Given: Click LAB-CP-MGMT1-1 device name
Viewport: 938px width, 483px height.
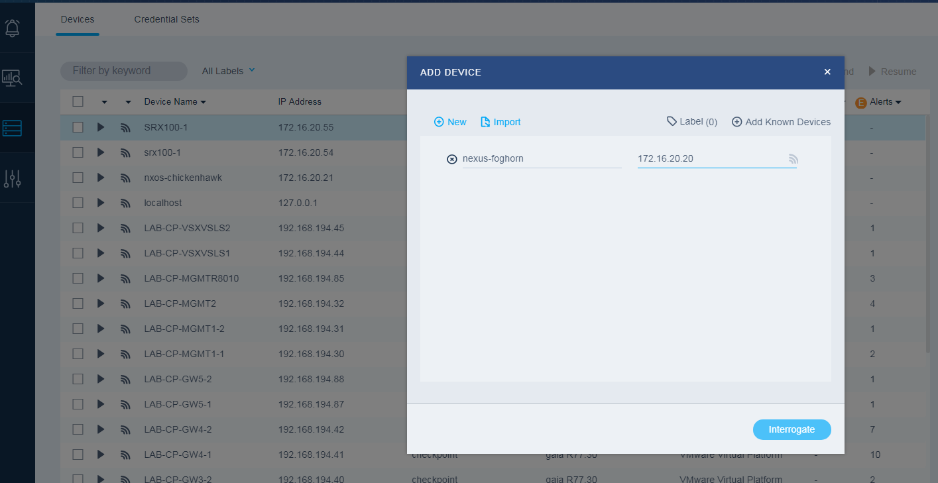Looking at the screenshot, I should click(184, 354).
